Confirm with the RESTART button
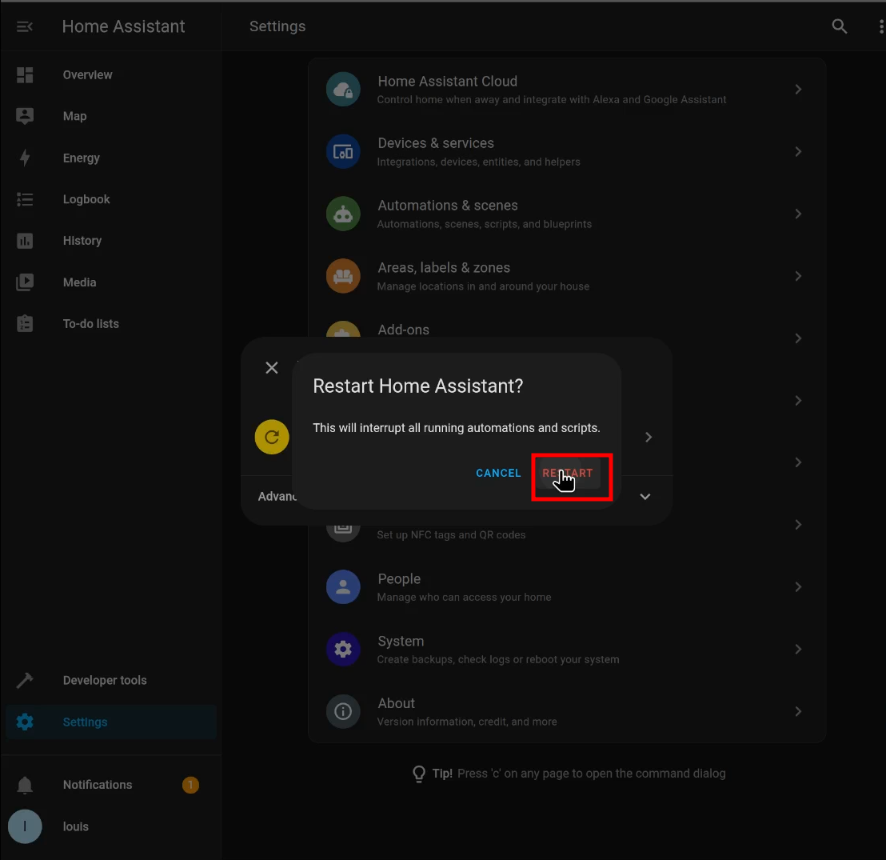The width and height of the screenshot is (886, 860). (x=568, y=474)
